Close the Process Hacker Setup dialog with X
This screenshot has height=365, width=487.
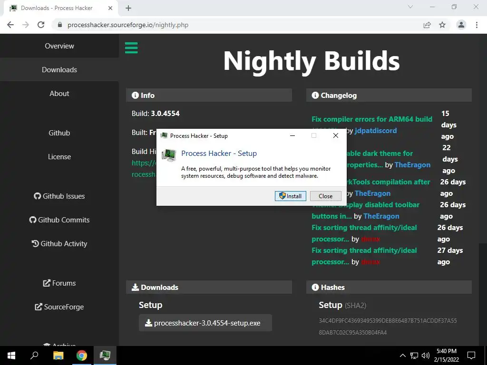click(x=335, y=135)
